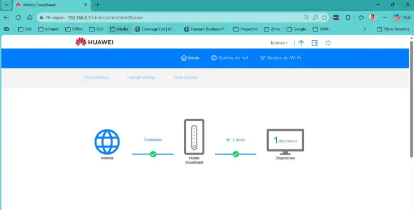Open the Ajustes de Wi-Fi tab

[x=280, y=58]
